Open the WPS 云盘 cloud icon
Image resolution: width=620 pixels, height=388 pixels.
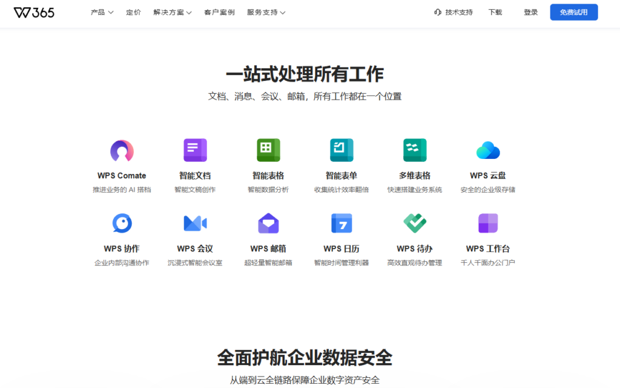pos(488,150)
